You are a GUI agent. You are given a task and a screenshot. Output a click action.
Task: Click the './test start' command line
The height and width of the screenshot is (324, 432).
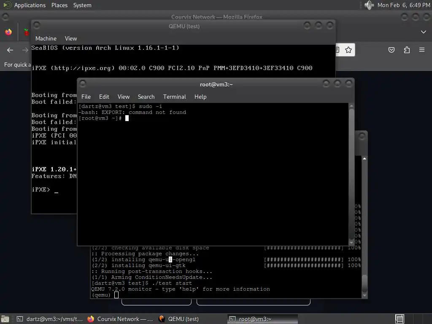tap(142, 283)
